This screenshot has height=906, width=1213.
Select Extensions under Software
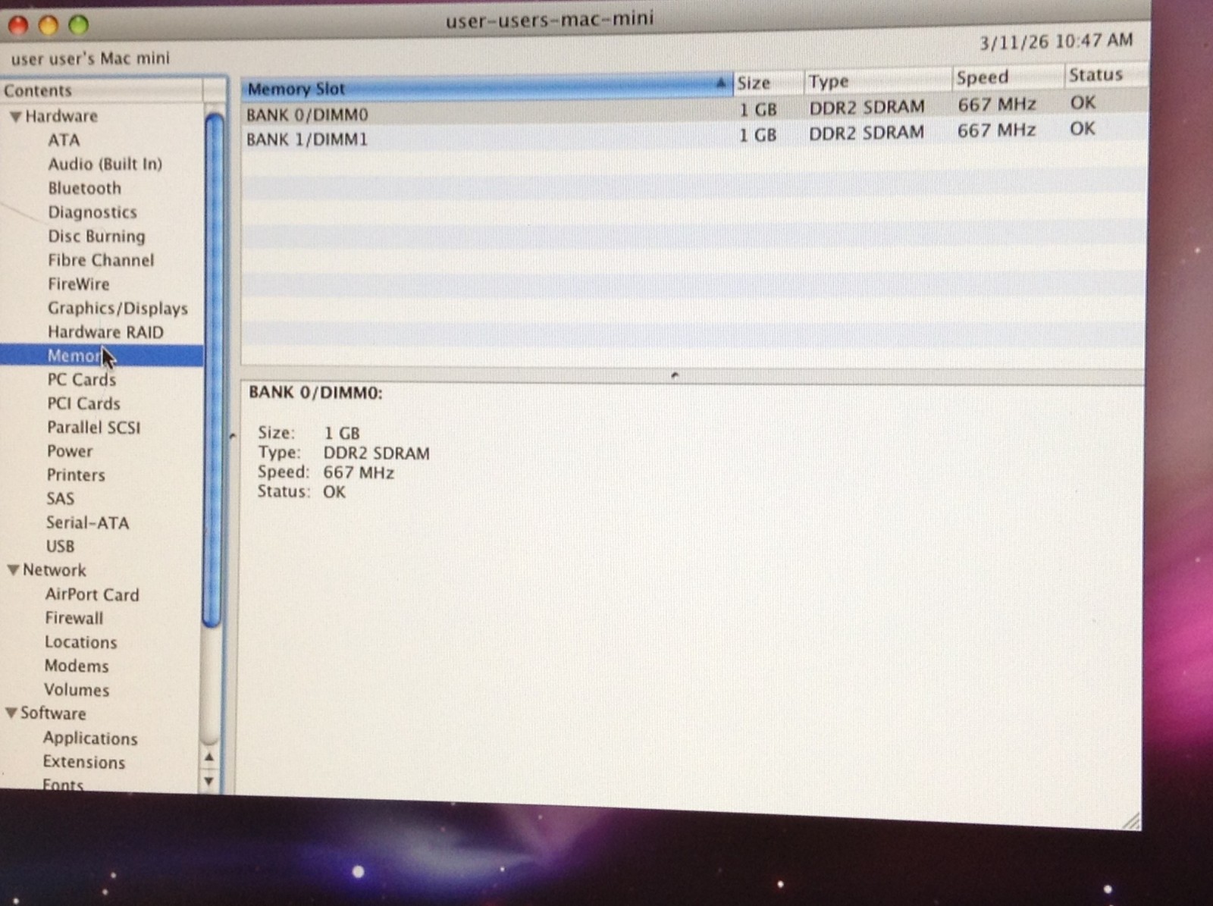pos(84,762)
